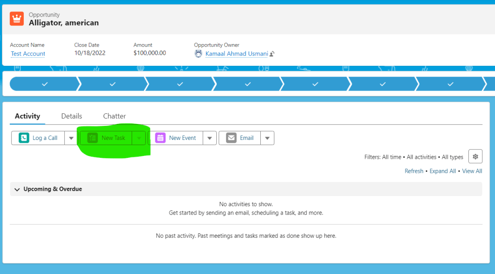Switch to the Details tab

[72, 116]
